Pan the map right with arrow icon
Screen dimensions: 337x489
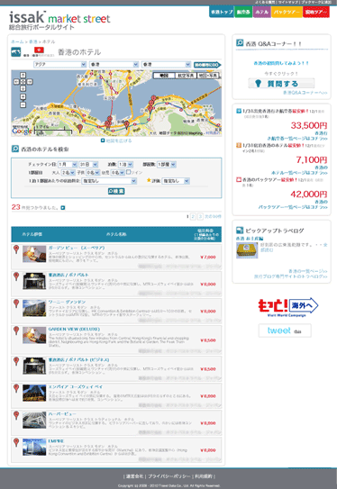(x=30, y=82)
